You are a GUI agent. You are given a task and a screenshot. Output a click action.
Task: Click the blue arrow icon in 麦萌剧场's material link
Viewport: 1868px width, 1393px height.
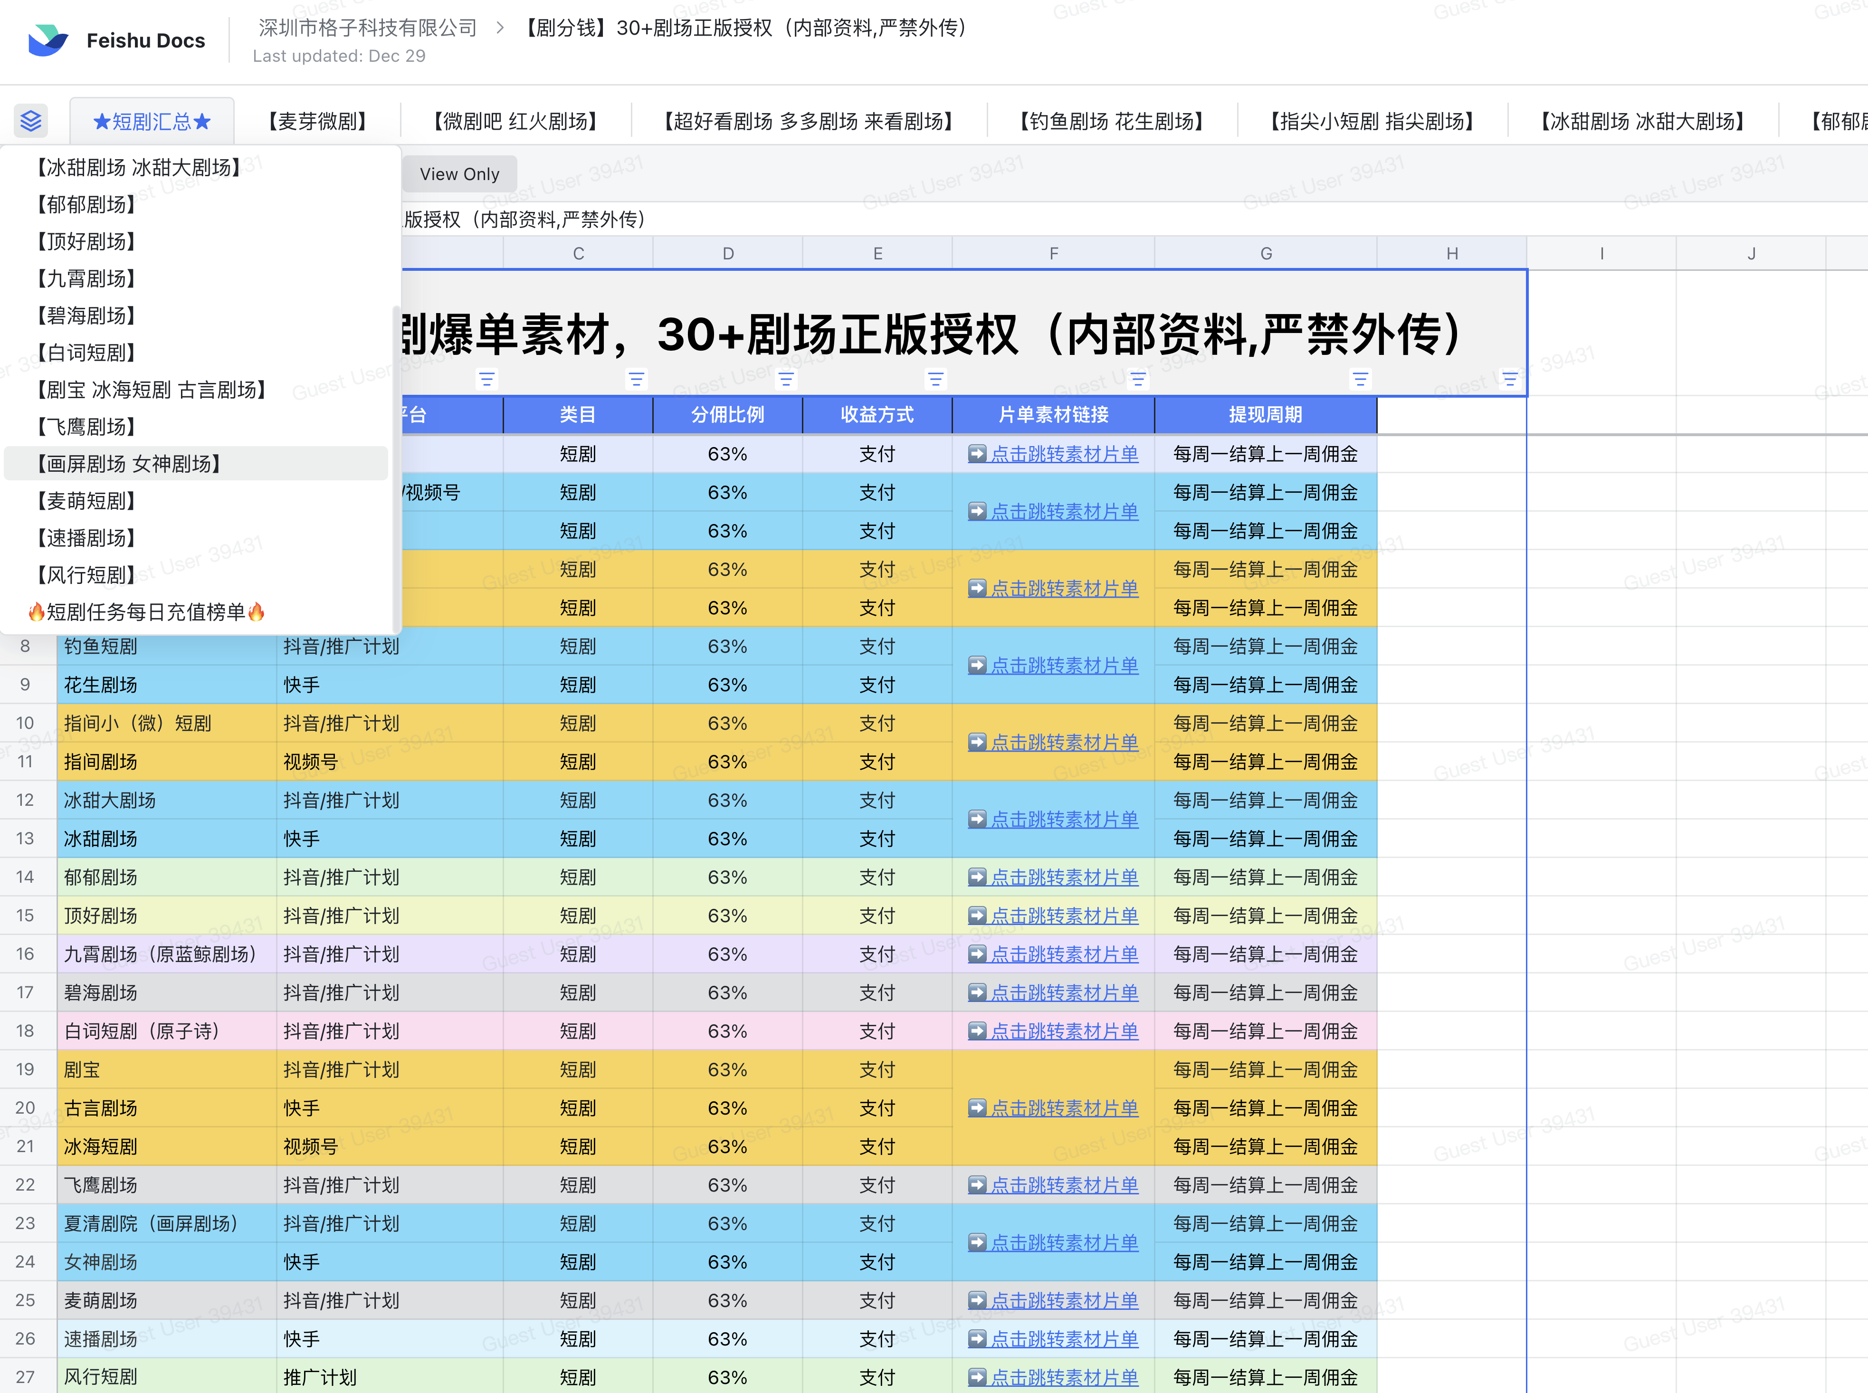click(x=977, y=1299)
